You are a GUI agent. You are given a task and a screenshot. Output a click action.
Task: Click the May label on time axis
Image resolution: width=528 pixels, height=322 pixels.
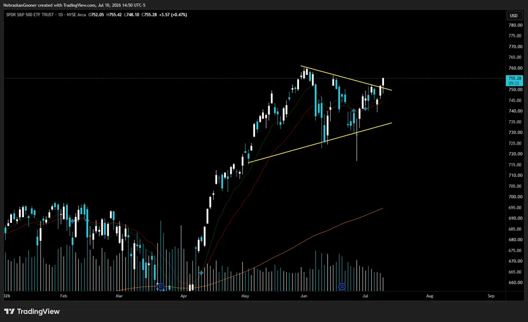pos(245,296)
